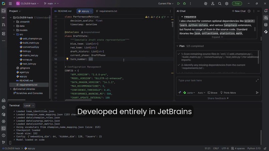Open the Services tool window
269x151 pixels.
(3, 121)
